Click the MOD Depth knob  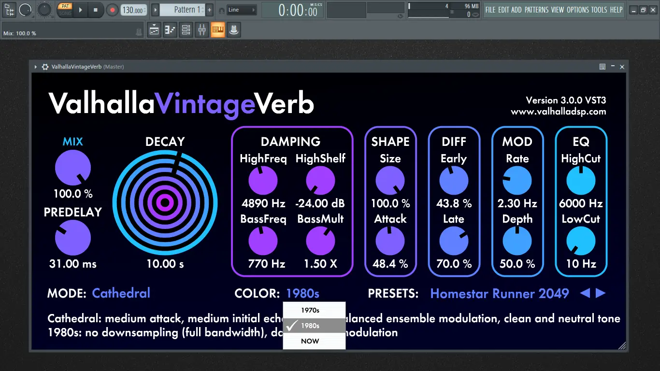click(x=517, y=241)
